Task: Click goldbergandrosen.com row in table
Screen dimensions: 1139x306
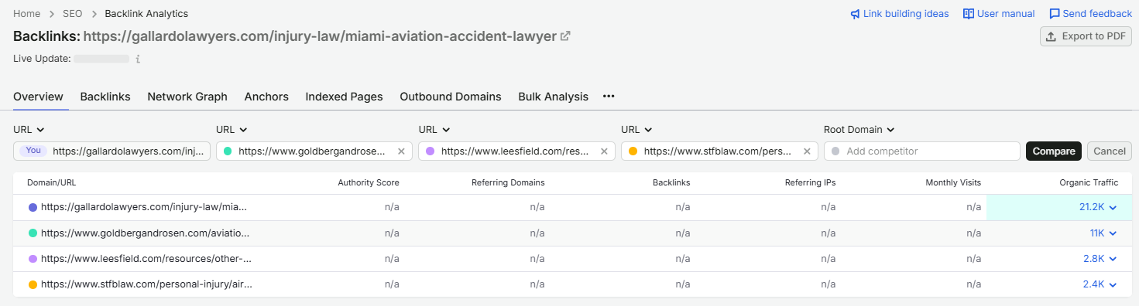Action: [x=572, y=233]
